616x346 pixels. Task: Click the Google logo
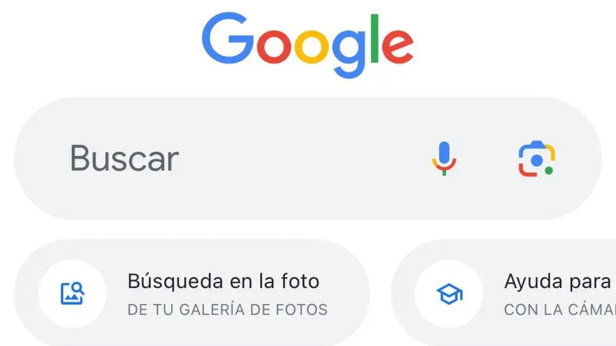click(x=308, y=46)
